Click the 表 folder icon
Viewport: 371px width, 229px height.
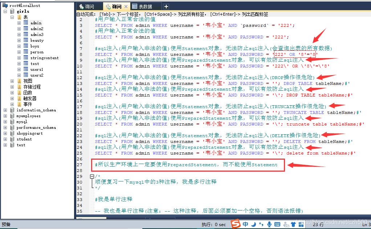19,17
